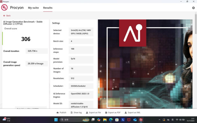The width and height of the screenshot is (197, 123).
Task: Open the clock and date 31/7/2025
Action: 191,120
